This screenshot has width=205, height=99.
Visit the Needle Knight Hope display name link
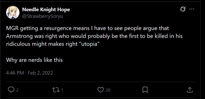[46, 9]
